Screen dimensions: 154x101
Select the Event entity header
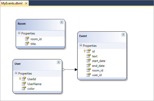point(102,37)
